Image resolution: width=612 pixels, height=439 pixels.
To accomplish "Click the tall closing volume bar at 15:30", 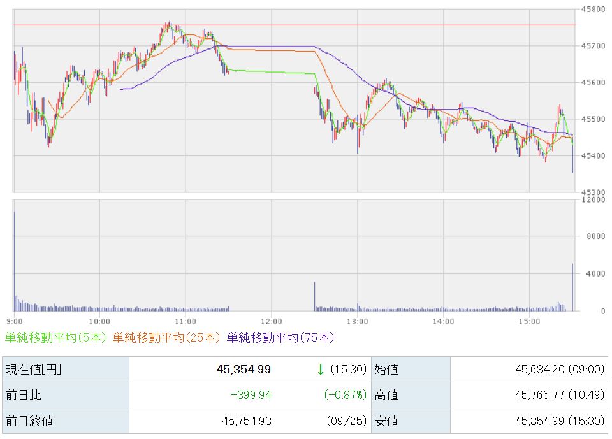I will pyautogui.click(x=572, y=288).
